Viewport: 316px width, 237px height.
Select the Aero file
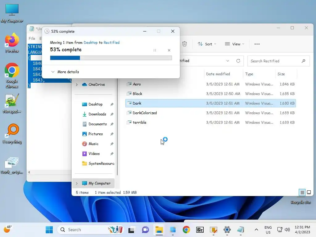pyautogui.click(x=210, y=84)
